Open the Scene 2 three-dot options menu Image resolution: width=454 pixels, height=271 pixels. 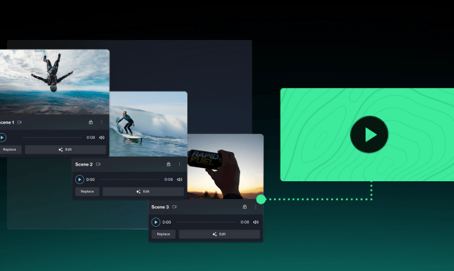point(179,164)
